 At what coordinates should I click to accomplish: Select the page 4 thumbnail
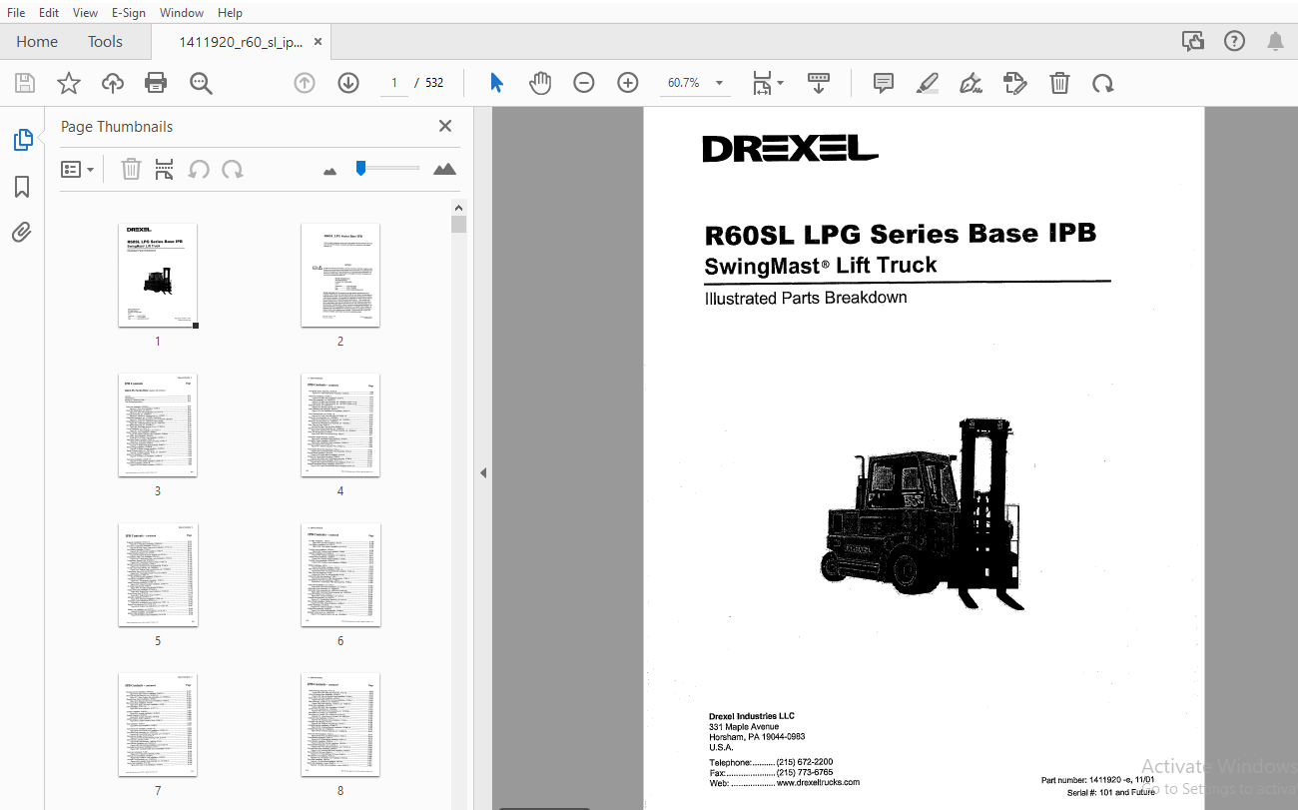[x=340, y=425]
